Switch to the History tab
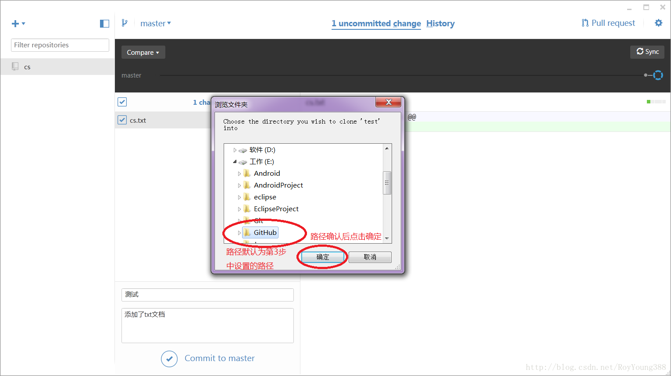The height and width of the screenshot is (376, 671). click(440, 24)
